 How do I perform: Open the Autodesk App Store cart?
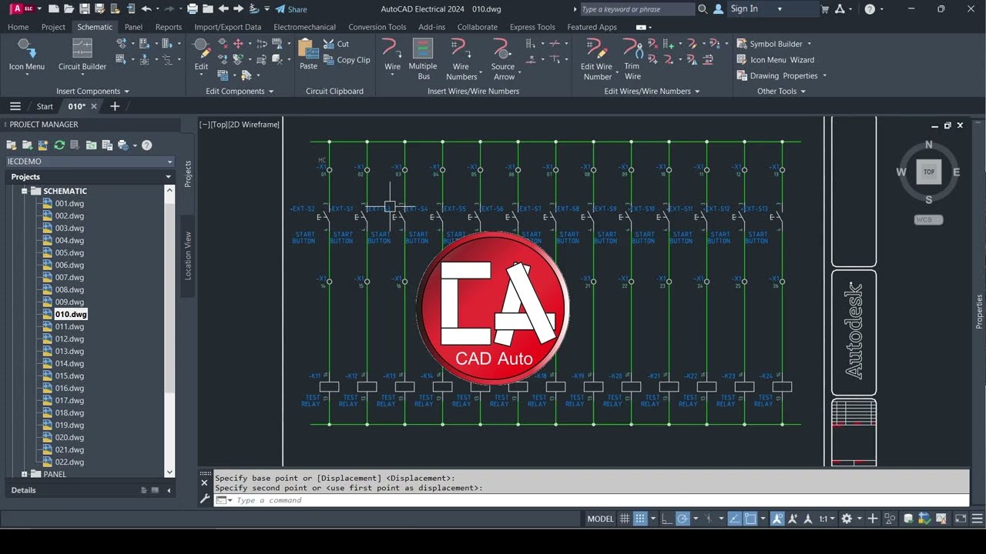(x=825, y=9)
